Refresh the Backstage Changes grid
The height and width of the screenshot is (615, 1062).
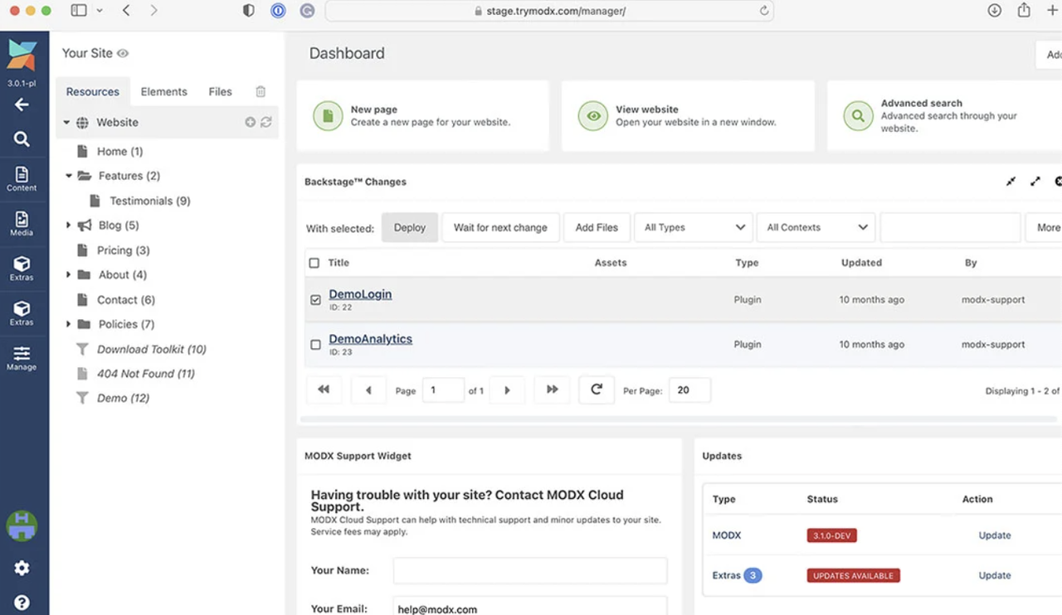pos(597,390)
